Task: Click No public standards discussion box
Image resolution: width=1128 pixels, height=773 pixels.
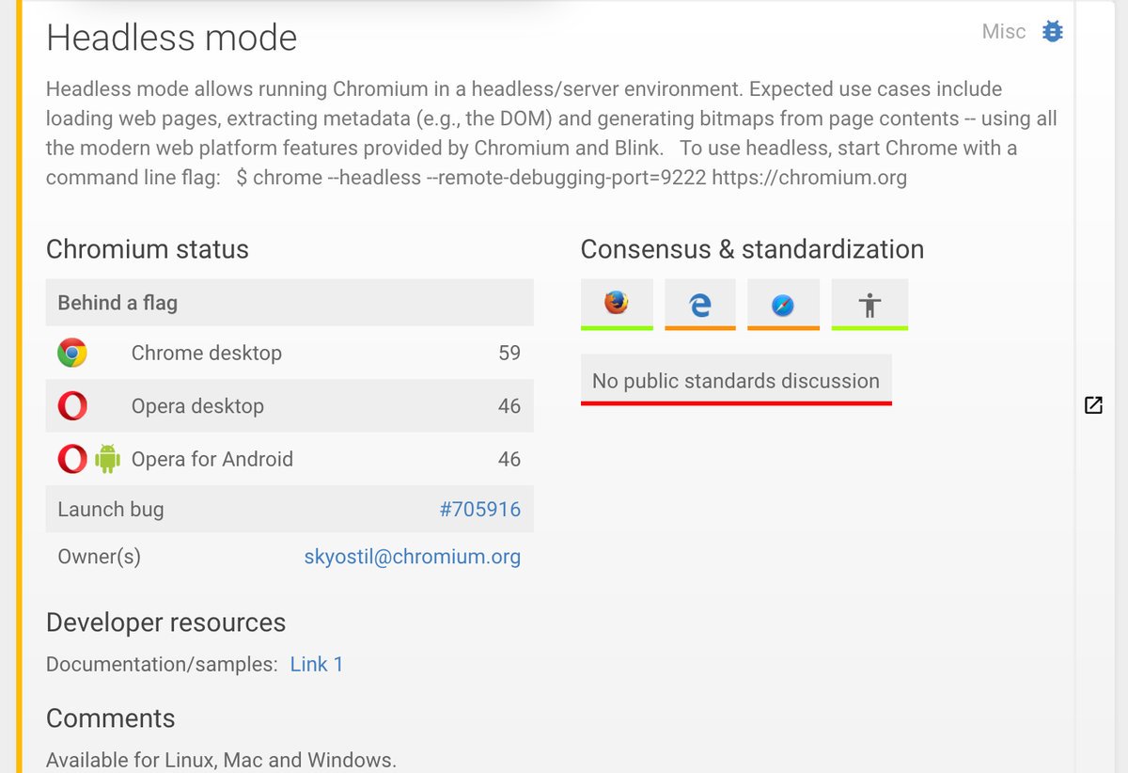Action: pos(736,381)
